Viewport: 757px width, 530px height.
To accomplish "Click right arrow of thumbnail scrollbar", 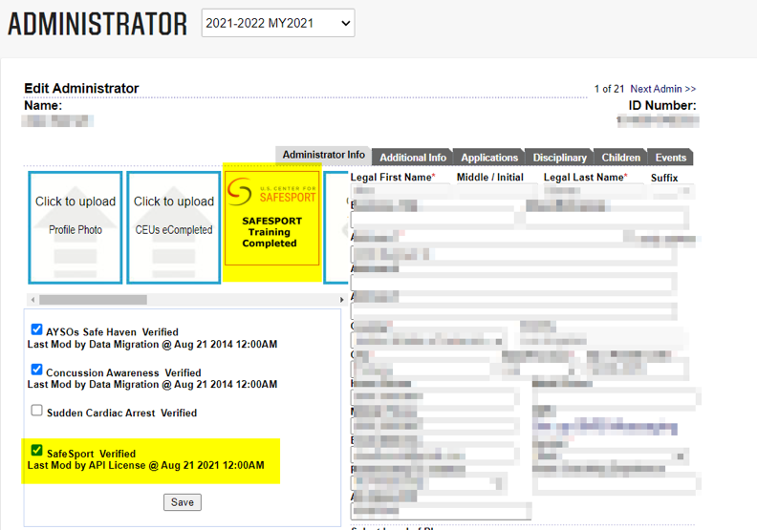I will coord(342,300).
